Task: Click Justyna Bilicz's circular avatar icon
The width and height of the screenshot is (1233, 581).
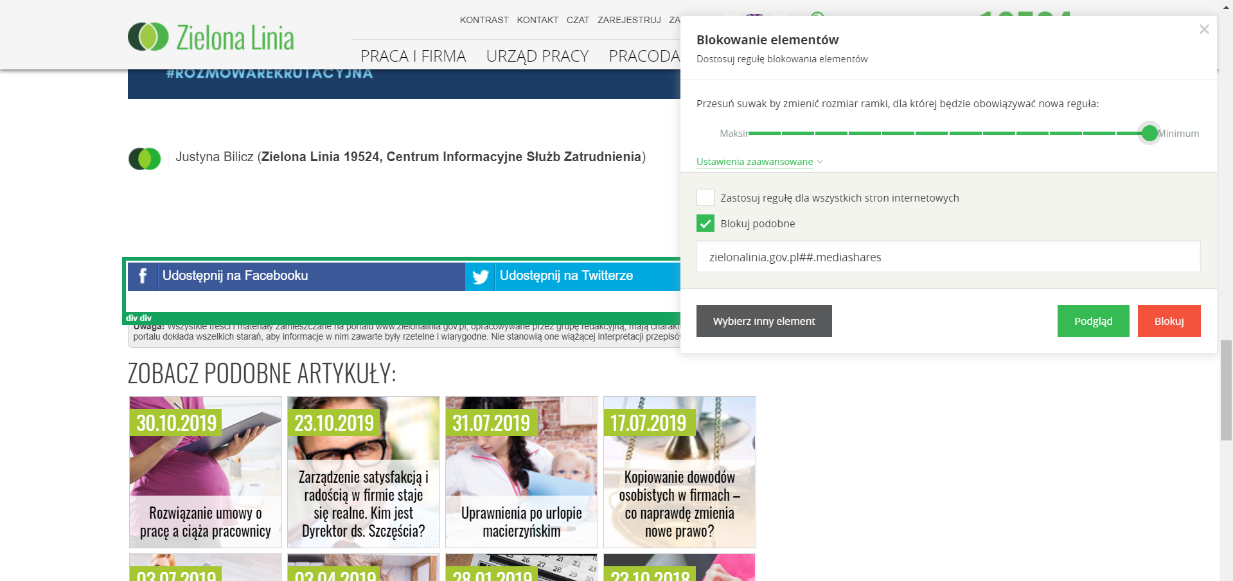Action: click(x=145, y=159)
